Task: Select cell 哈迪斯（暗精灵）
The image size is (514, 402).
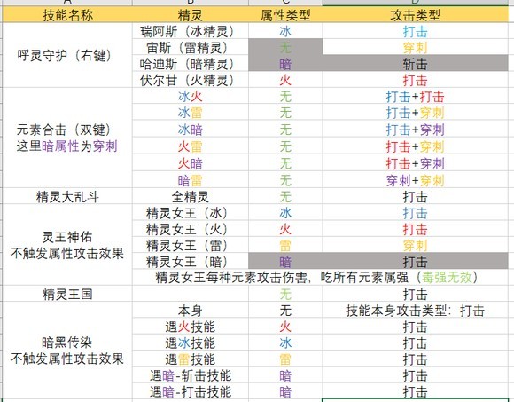Action: coord(191,63)
